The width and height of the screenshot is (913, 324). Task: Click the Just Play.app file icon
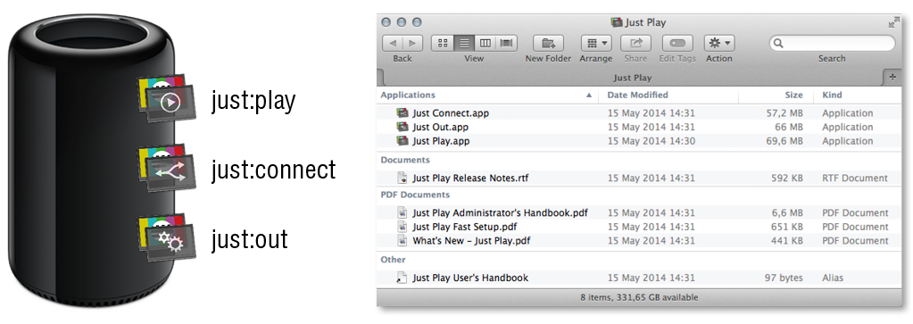pos(403,141)
